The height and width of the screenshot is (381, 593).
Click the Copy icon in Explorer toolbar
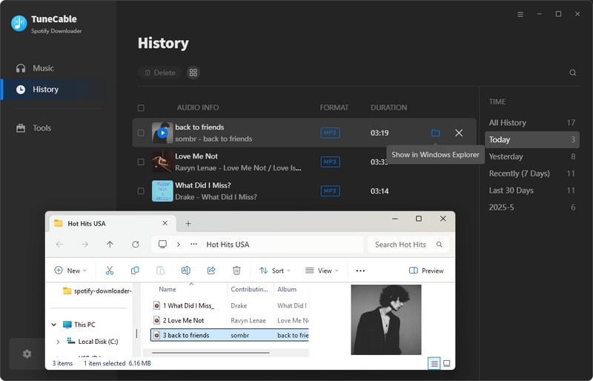coord(135,271)
